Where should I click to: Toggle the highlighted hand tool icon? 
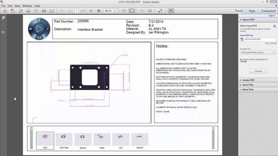(171, 11)
